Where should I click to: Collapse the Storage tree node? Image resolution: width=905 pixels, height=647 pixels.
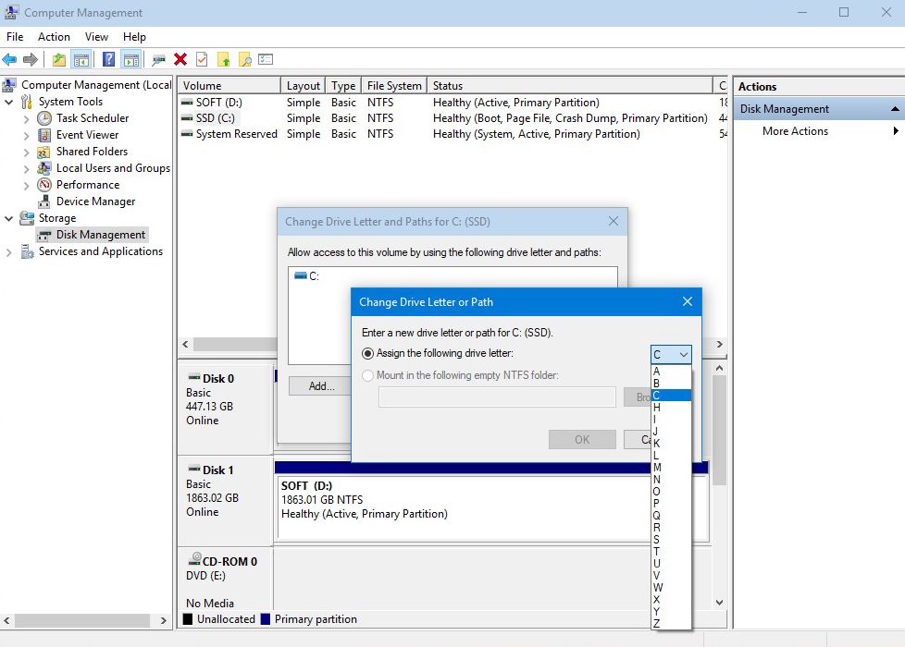tap(9, 218)
